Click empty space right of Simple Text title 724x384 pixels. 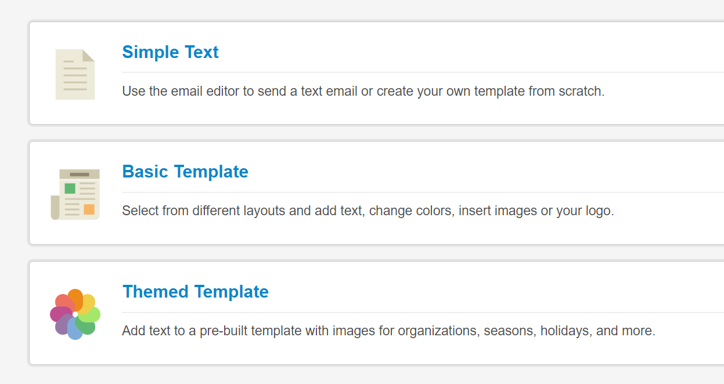(464, 52)
